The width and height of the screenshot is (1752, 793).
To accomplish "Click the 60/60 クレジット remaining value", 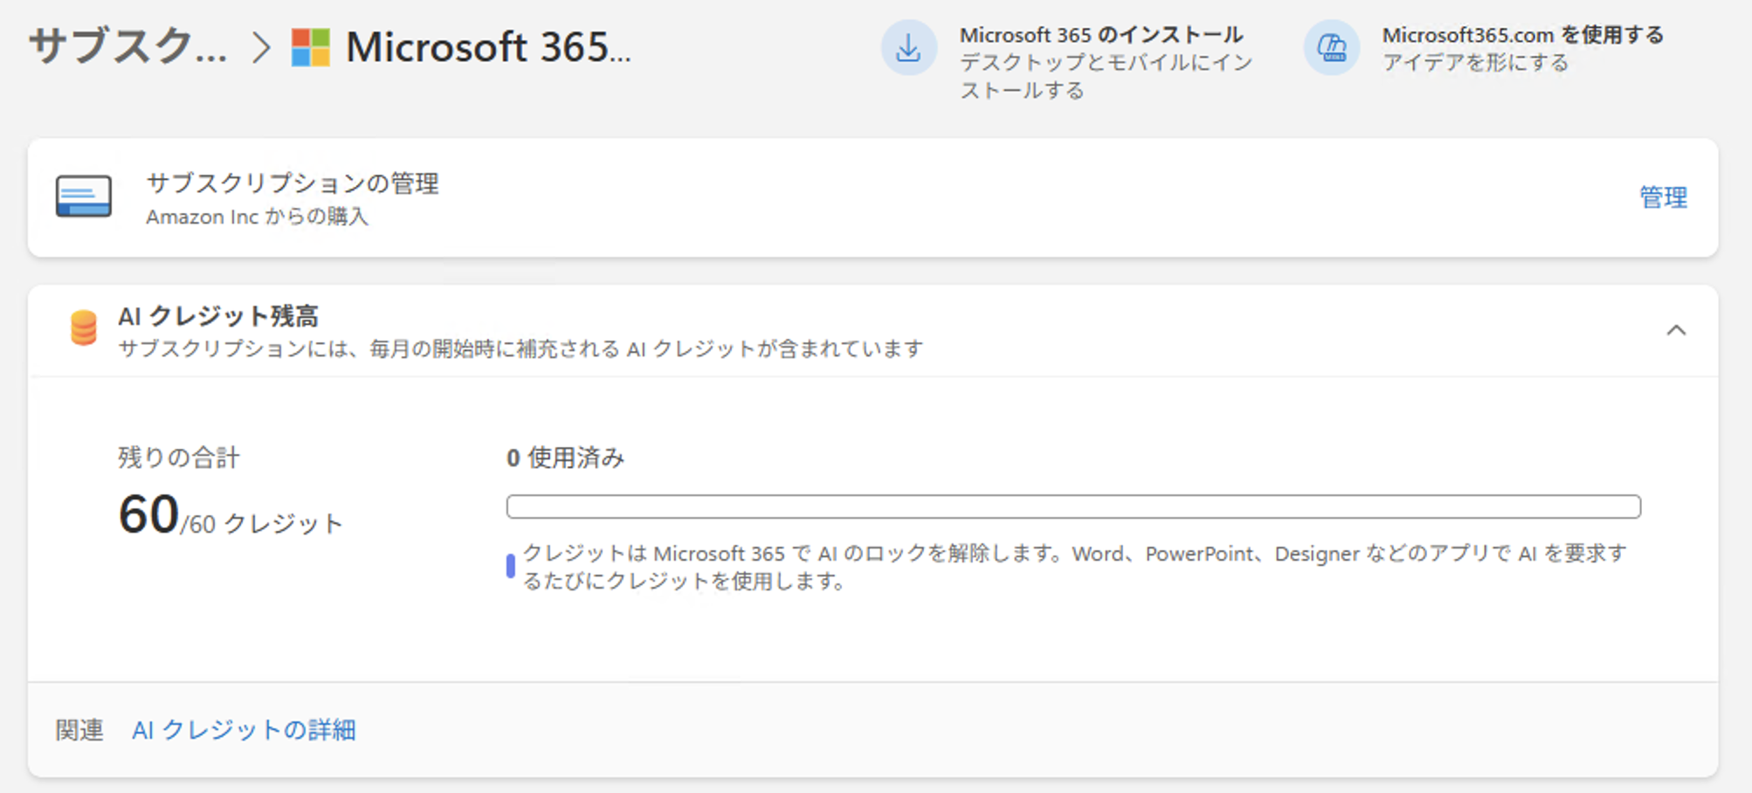I will click(x=231, y=516).
